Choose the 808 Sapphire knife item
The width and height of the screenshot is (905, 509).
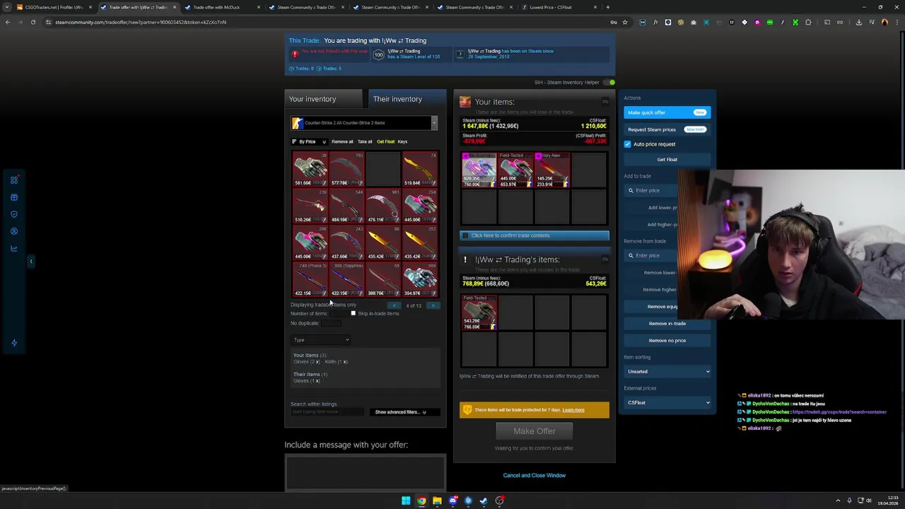tap(346, 279)
